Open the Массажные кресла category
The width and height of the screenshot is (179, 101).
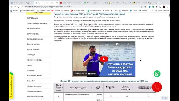pyautogui.click(x=34, y=91)
